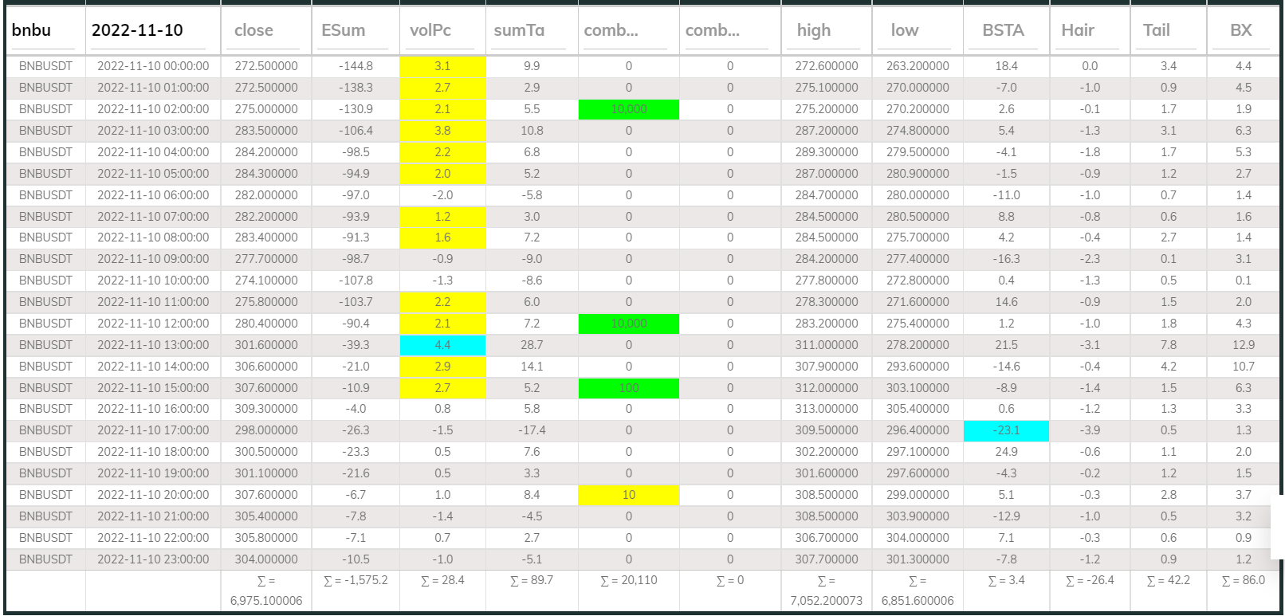Click the BSTA total Σ = 3.4

tap(1006, 580)
